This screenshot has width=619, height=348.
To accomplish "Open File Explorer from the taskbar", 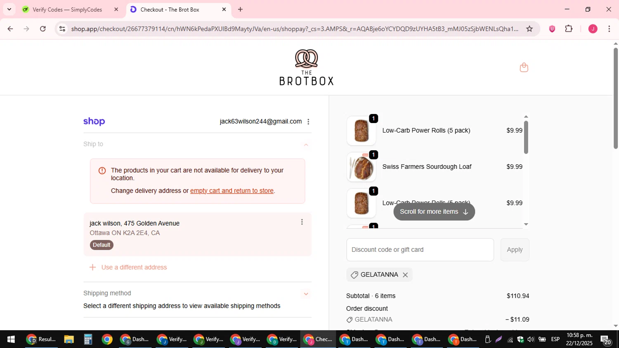I will tap(69, 339).
